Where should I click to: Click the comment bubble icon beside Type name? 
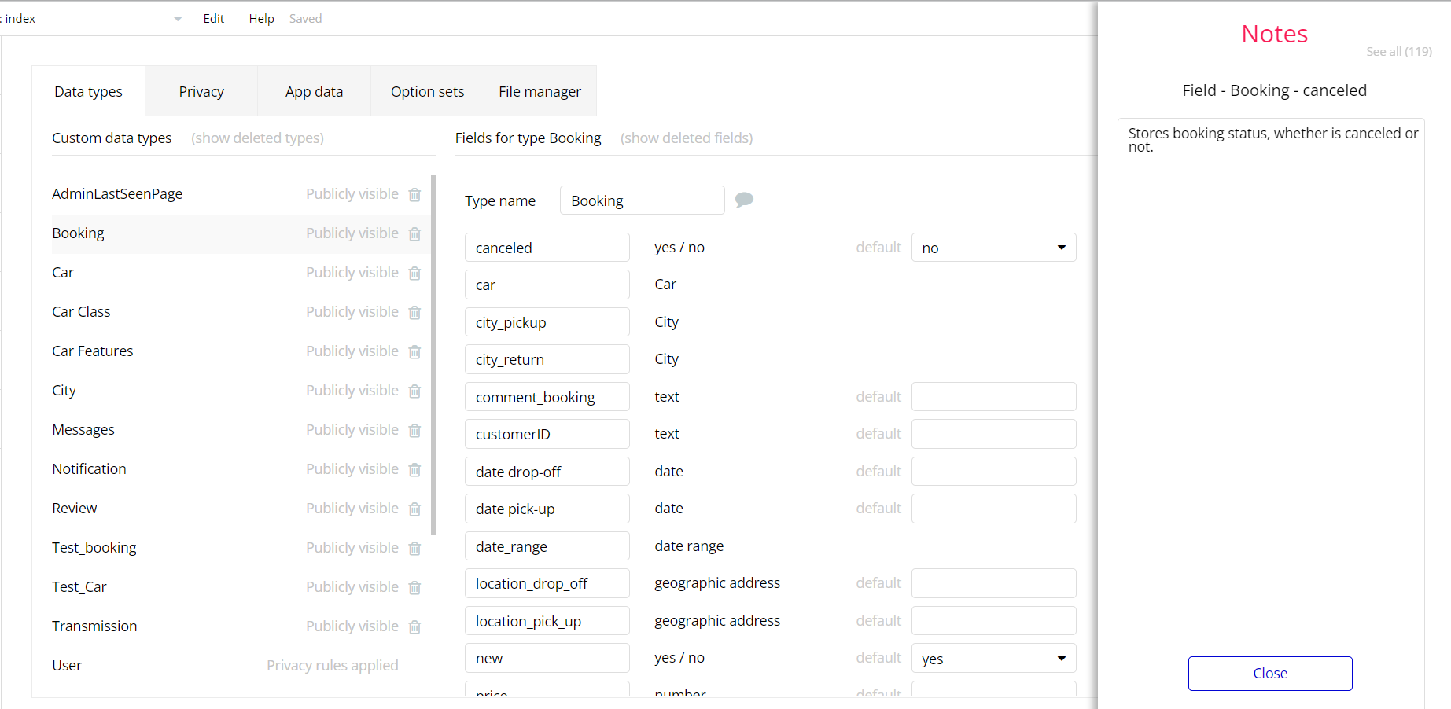click(x=744, y=200)
